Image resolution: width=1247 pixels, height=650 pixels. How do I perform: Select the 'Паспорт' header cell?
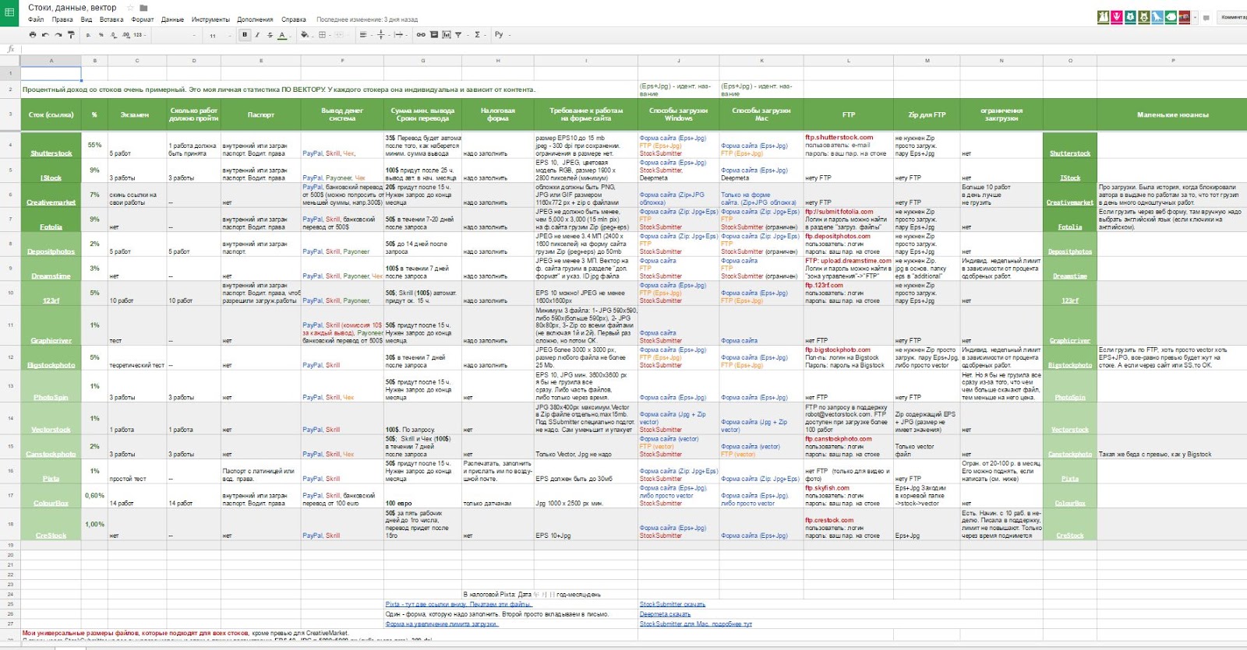pyautogui.click(x=261, y=114)
